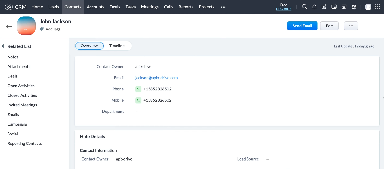Open the apps grid launcher

[x=377, y=7]
